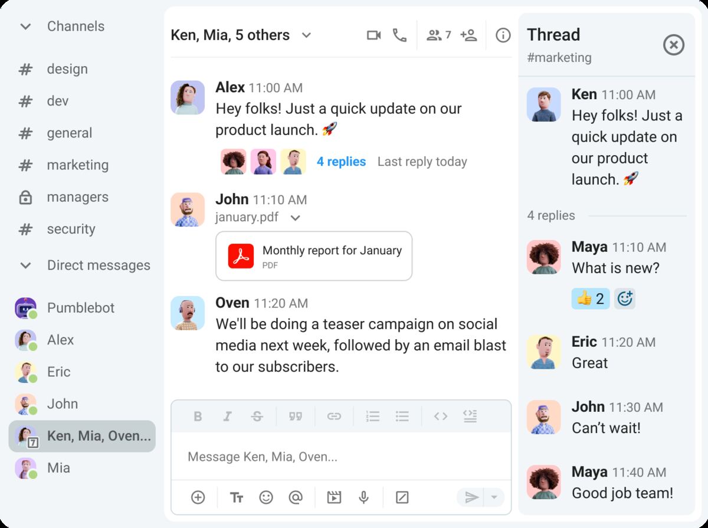The width and height of the screenshot is (708, 528).
Task: Open direct message with Pumblebot
Action: coord(80,308)
